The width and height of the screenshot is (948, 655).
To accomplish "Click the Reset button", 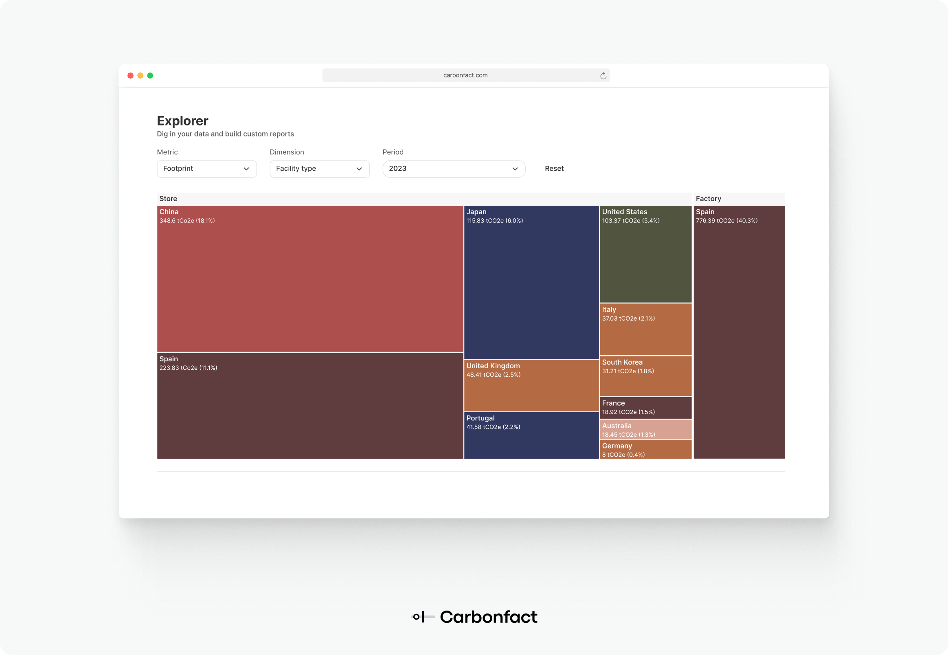I will pos(554,169).
